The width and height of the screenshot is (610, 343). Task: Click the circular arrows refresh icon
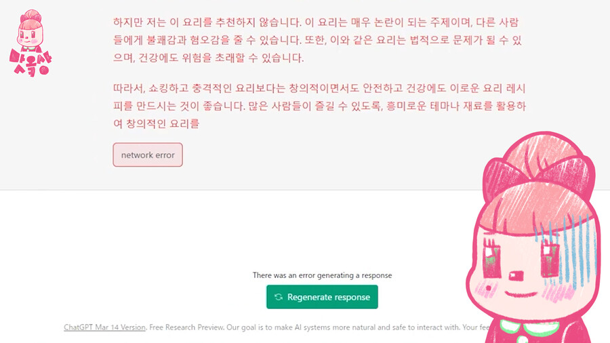(x=279, y=297)
